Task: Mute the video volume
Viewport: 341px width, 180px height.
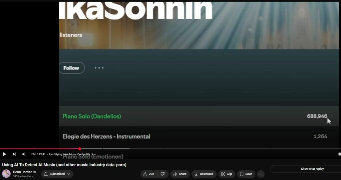Action: (24, 154)
